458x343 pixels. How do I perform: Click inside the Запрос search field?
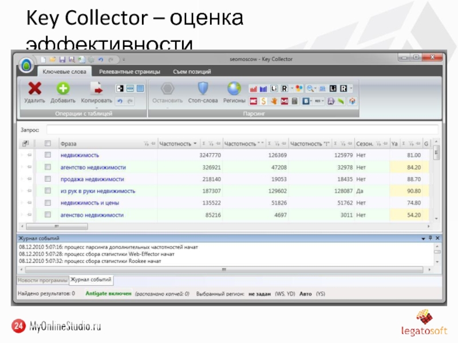[242, 130]
